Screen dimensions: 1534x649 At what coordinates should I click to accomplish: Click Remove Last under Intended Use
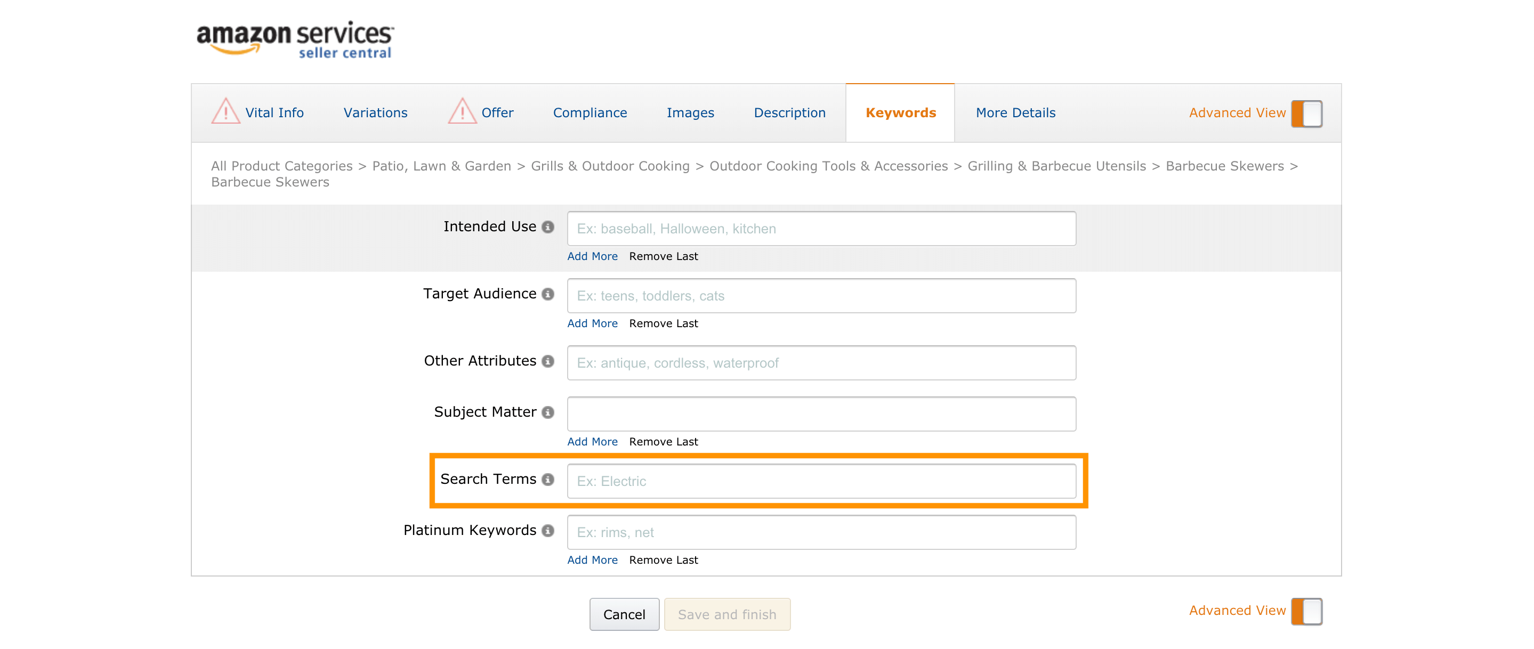664,256
